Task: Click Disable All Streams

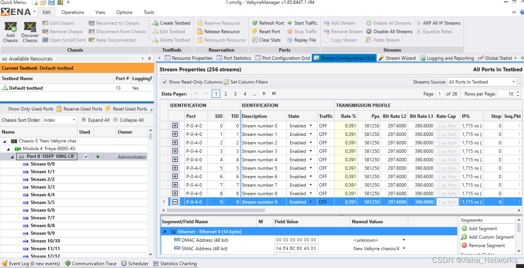Action: click(x=389, y=31)
